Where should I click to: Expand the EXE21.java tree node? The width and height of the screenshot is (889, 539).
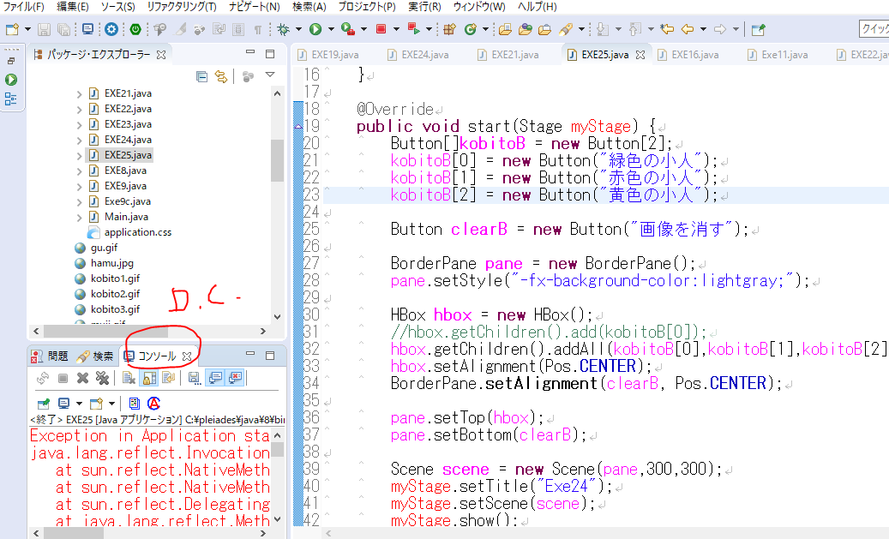[x=80, y=94]
